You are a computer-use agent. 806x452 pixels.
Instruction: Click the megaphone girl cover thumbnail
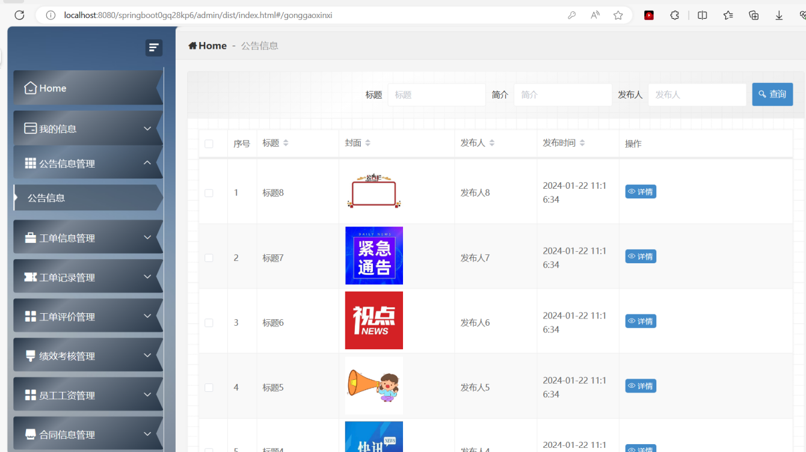tap(374, 385)
